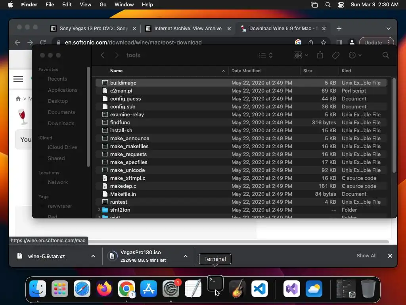Screen dimensions: 406x305
Task: Open Visual Studio purple icon in Dock
Action: [x=291, y=289]
